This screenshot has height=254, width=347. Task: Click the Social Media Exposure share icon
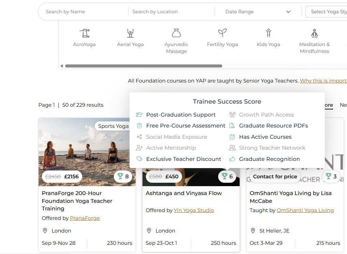[x=139, y=137]
